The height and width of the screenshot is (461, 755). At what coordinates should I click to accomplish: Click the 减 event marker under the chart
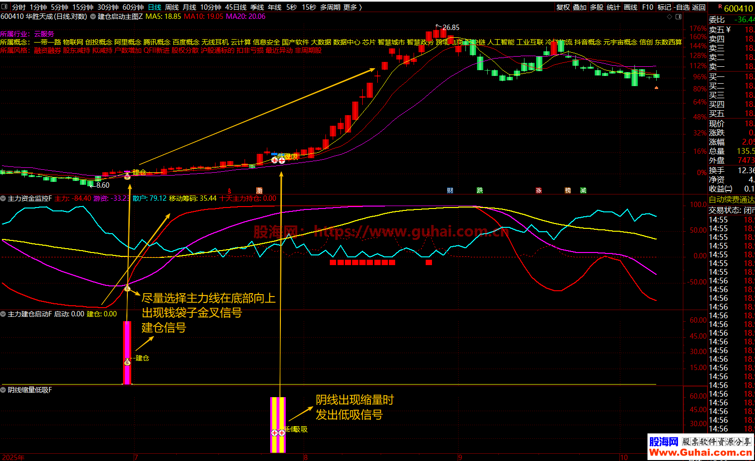coord(583,191)
